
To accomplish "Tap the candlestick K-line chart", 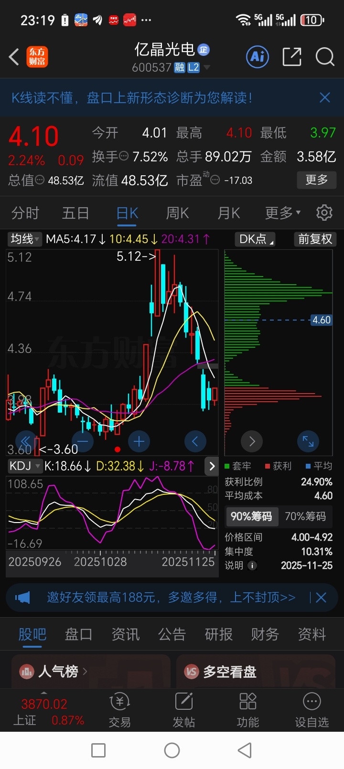I will tap(112, 352).
